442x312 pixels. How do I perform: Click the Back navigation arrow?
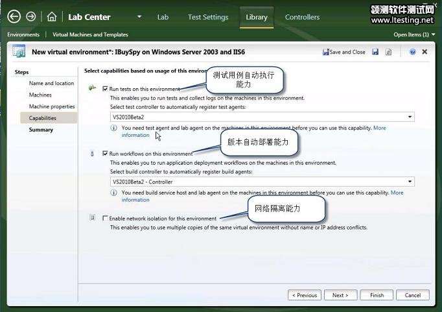pyautogui.click(x=14, y=17)
